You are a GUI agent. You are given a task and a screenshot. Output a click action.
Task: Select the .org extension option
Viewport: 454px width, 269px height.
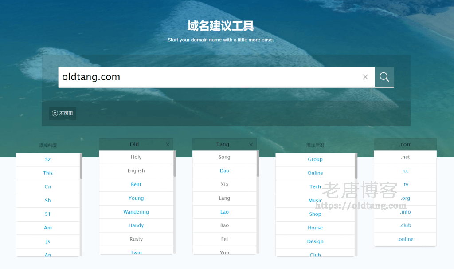[x=405, y=198]
